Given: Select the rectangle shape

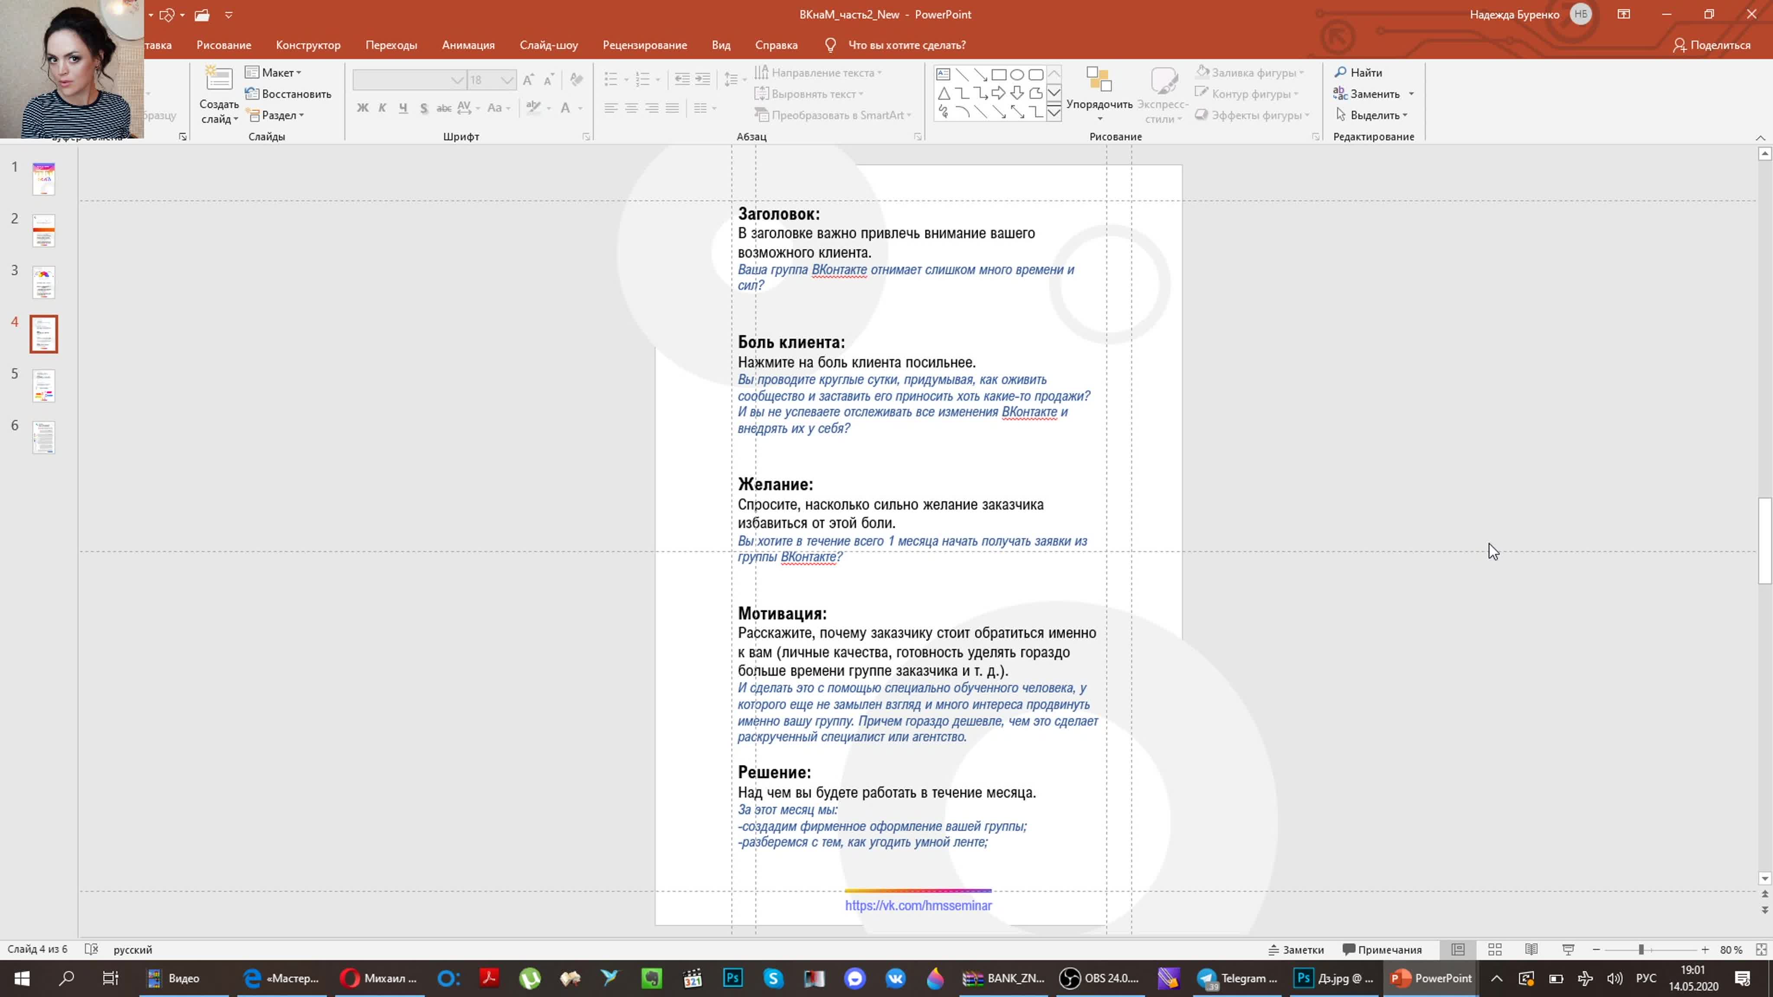Looking at the screenshot, I should [x=999, y=74].
